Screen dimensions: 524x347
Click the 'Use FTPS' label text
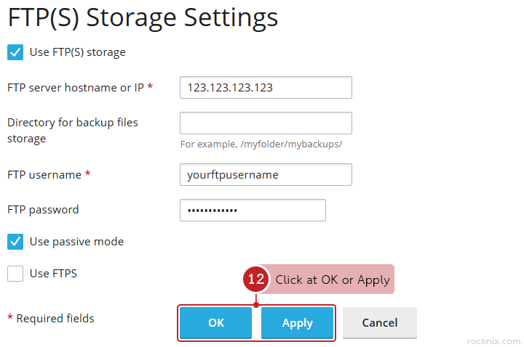click(53, 274)
